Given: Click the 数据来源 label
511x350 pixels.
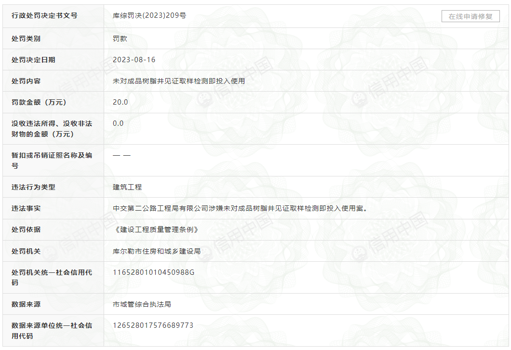Looking at the screenshot, I should coord(26,304).
